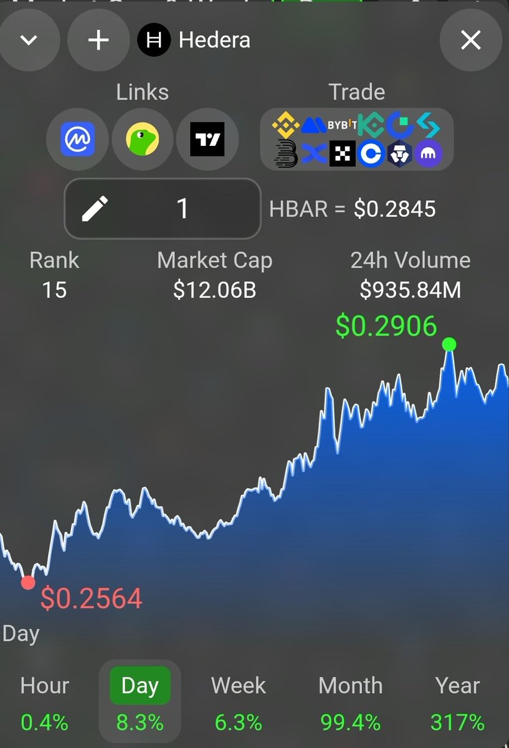The image size is (509, 748).
Task: Trade HBAR on Kraken
Action: [429, 153]
